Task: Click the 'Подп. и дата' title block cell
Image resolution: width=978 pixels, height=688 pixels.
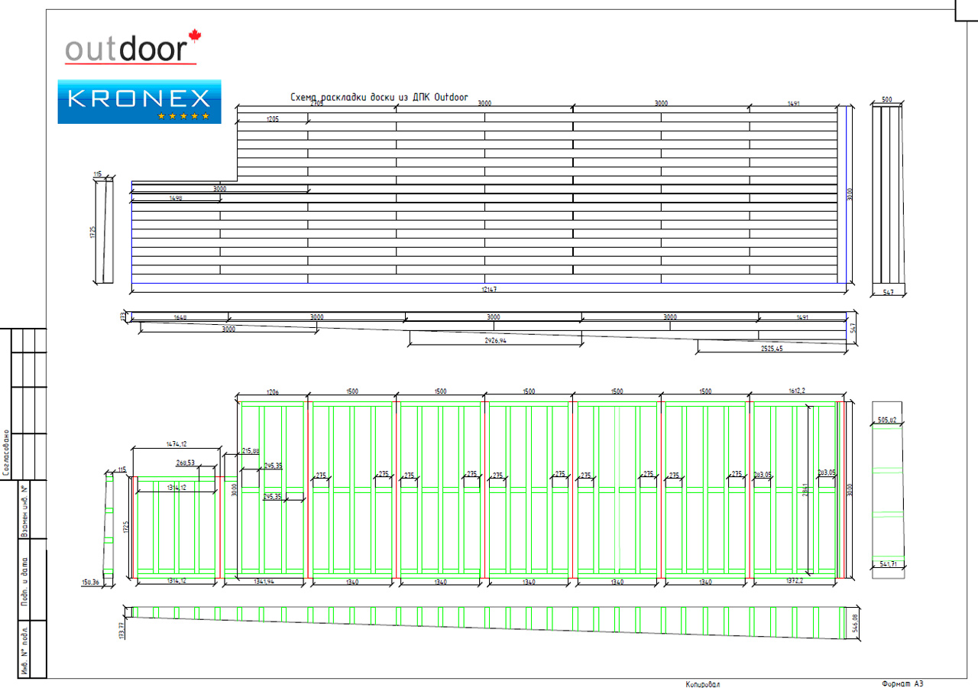Action: tap(24, 581)
